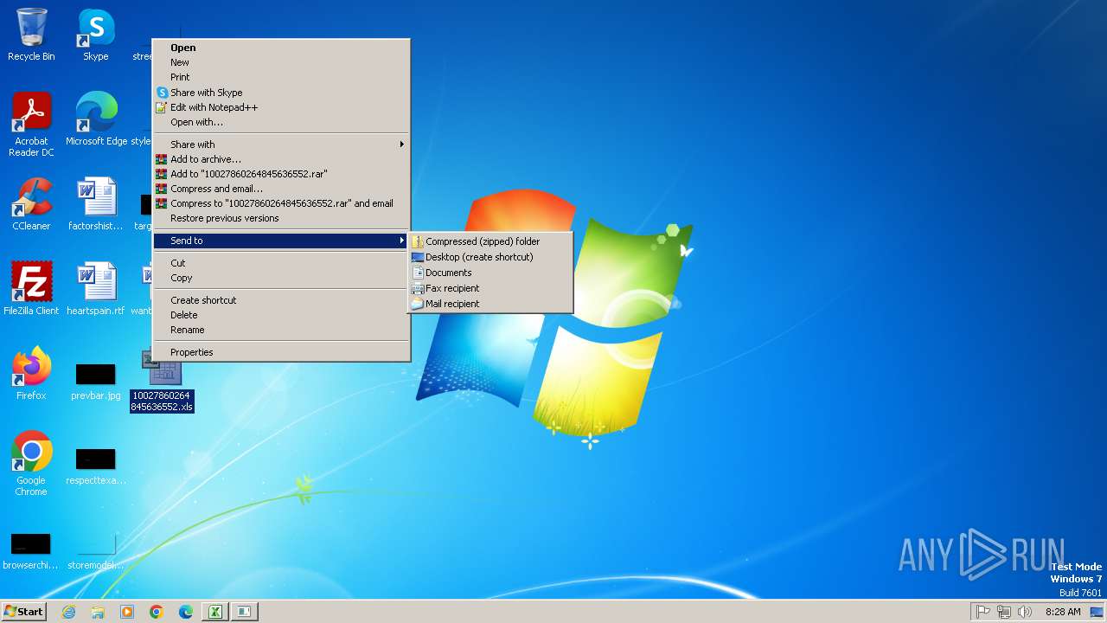Screen dimensions: 1107x623
Task: Open the Start menu button
Action: point(23,612)
